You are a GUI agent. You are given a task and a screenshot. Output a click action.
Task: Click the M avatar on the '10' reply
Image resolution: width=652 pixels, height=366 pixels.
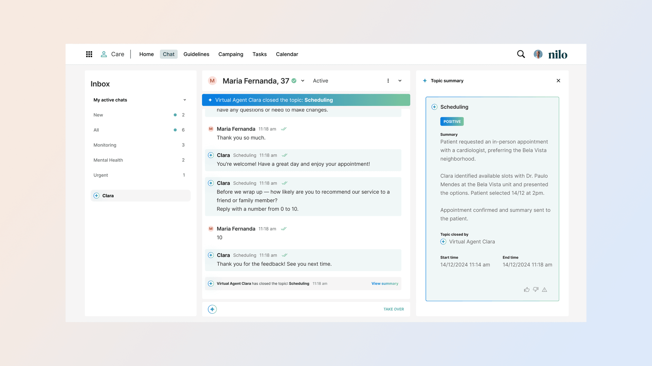211,229
